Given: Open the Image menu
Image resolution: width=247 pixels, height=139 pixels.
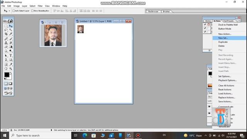Looking at the screenshot, I should coord(16,6).
